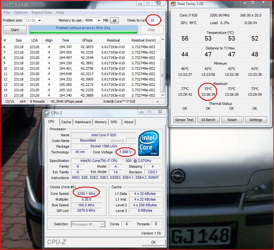The image size is (274, 250).
Task: Click the core temperature value 56
Action: coord(185,38)
